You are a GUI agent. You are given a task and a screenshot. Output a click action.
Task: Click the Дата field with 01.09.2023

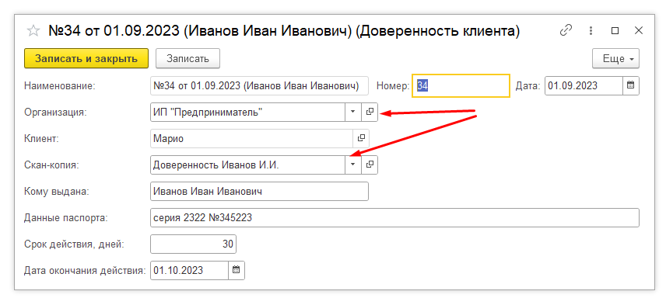tap(584, 85)
